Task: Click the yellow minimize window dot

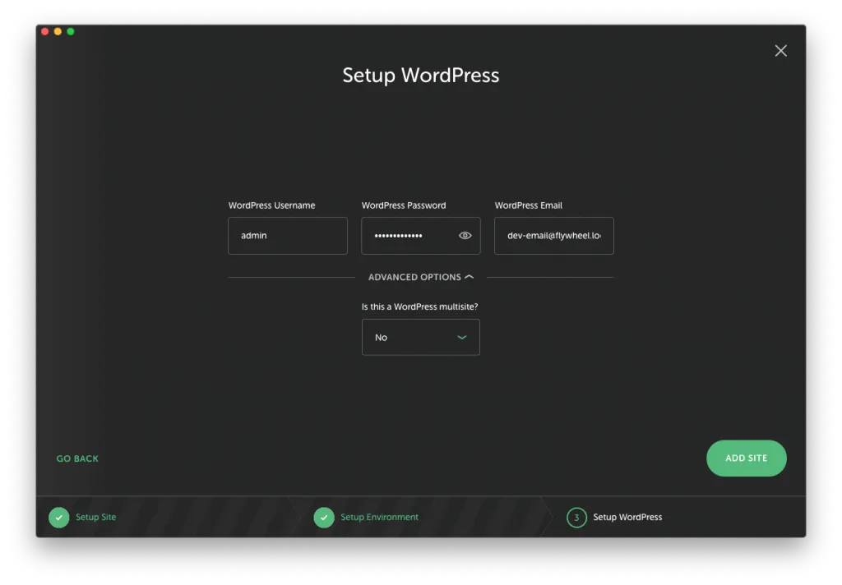Action: (58, 32)
